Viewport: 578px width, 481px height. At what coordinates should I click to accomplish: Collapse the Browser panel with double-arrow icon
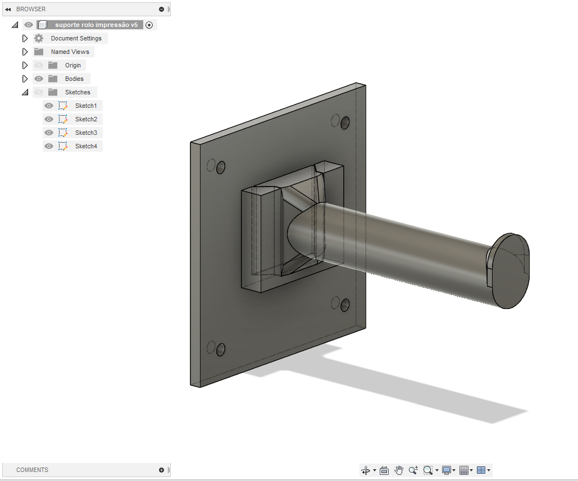click(x=8, y=9)
